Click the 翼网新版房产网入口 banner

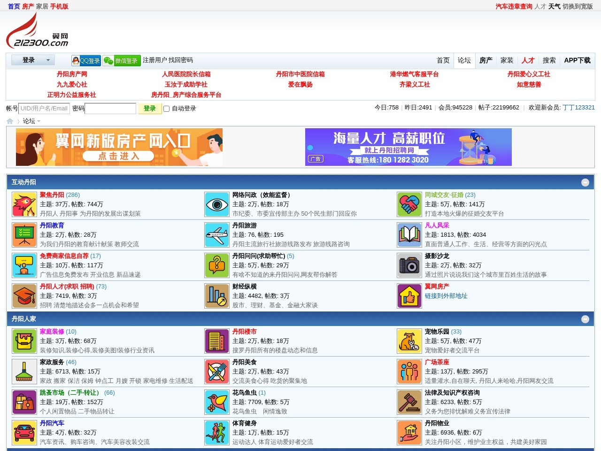(x=119, y=147)
